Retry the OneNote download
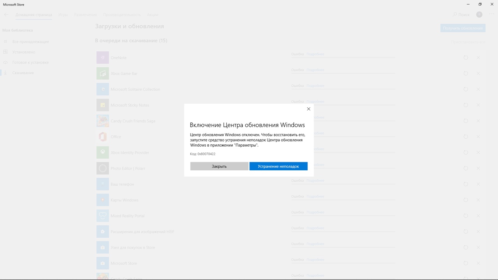This screenshot has height=280, width=498. click(466, 58)
